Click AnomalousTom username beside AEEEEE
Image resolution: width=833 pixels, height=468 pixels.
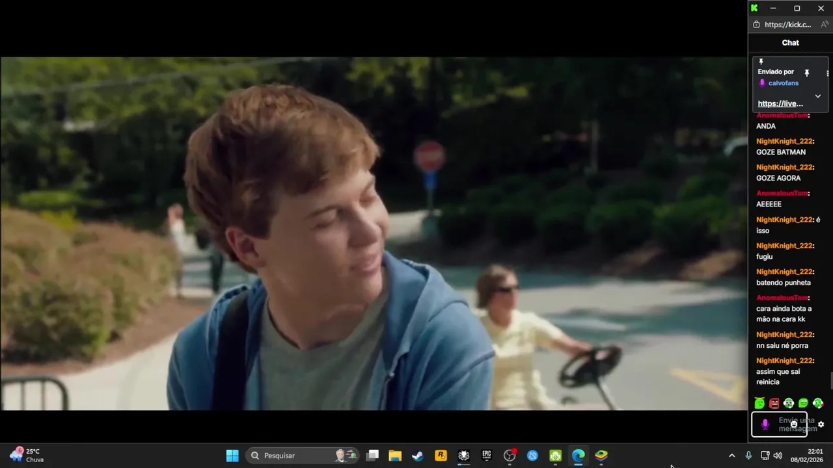click(783, 193)
